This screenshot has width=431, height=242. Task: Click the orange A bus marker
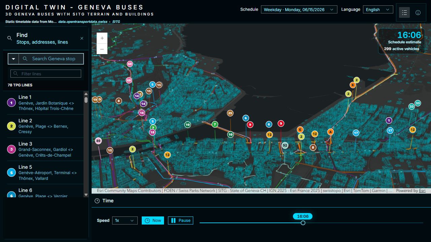tap(331, 132)
